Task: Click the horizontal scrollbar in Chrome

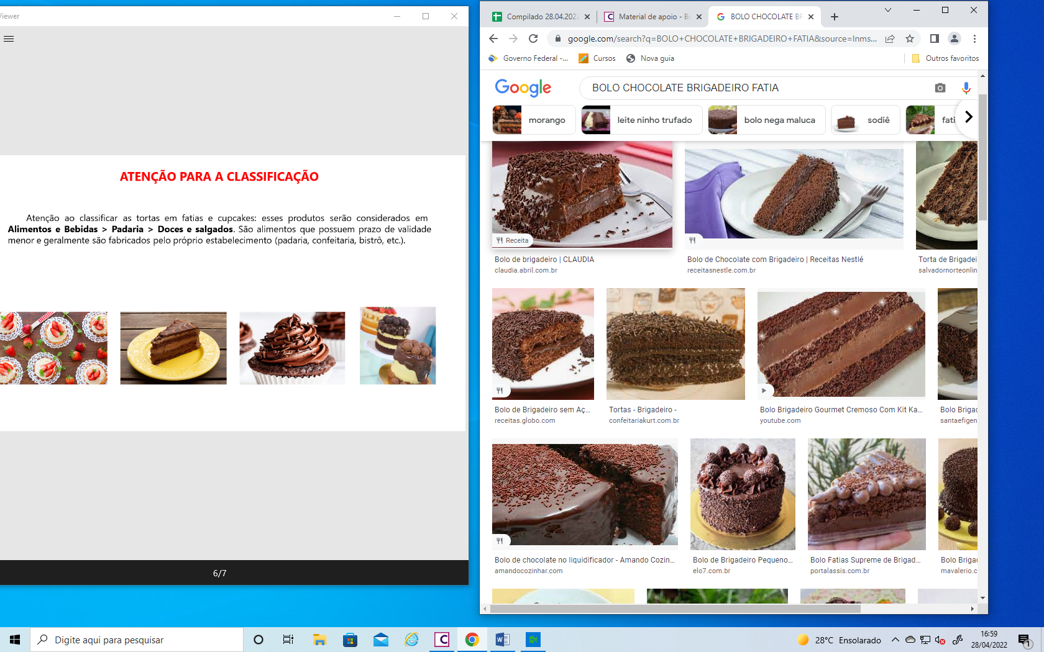Action: [x=675, y=609]
